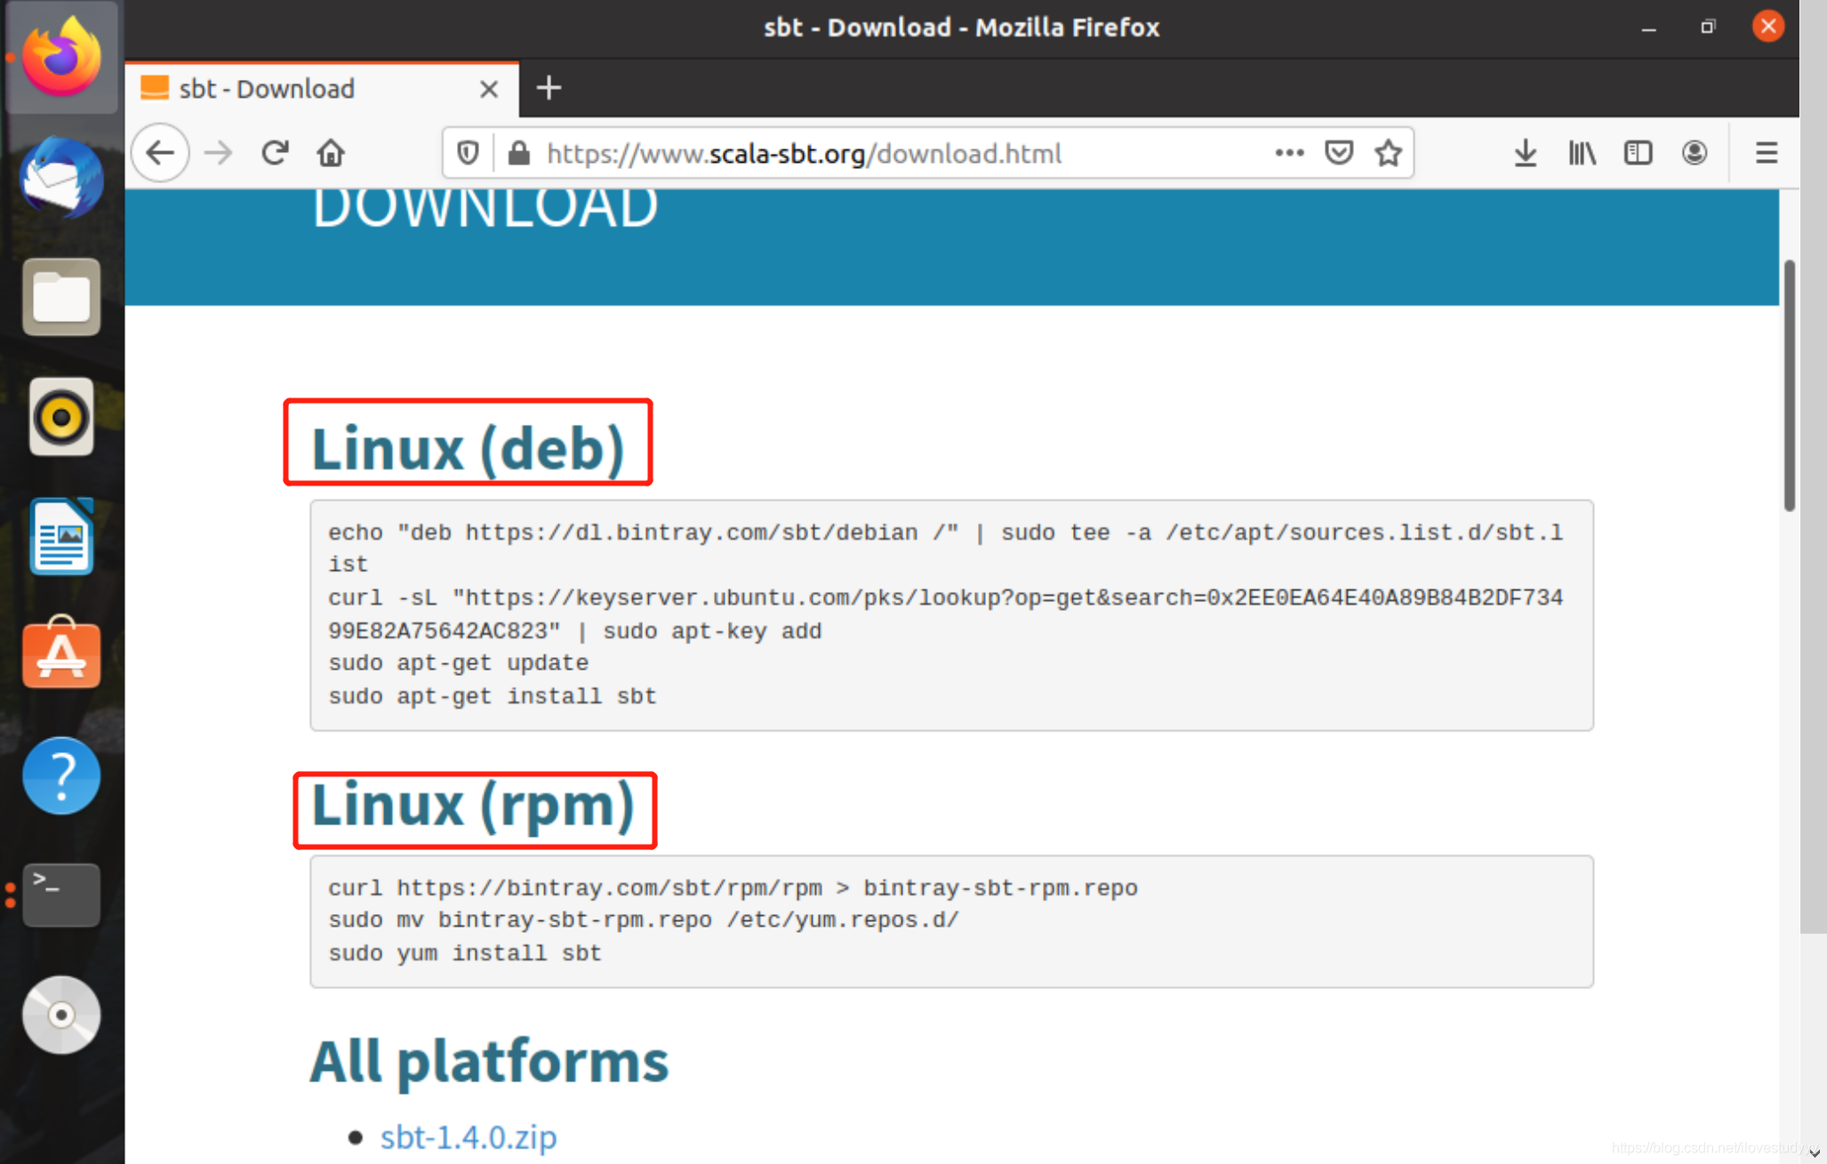
Task: Open the Terminal from the dock
Action: (x=61, y=895)
